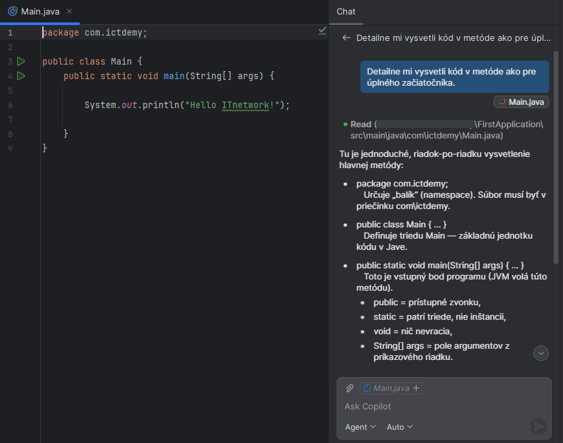Click the 'ITnetwork' underlined word in code
The width and height of the screenshot is (563, 443).
[246, 105]
